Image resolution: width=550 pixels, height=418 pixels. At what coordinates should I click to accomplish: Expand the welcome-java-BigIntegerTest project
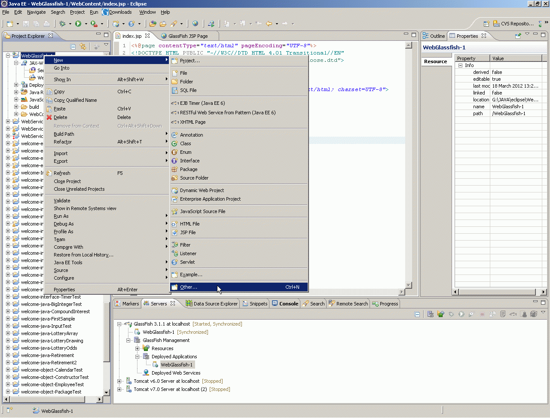point(8,304)
